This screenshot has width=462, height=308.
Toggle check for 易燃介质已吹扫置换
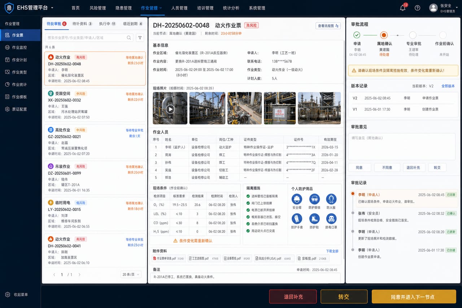tap(248, 224)
